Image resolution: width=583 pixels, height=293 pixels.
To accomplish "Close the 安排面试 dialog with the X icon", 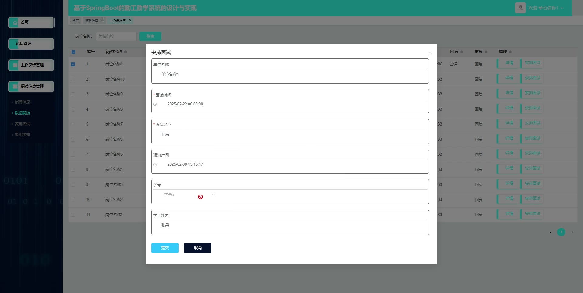I will point(430,53).
